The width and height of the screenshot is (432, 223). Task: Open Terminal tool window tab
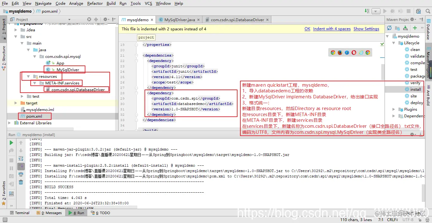click(x=20, y=213)
